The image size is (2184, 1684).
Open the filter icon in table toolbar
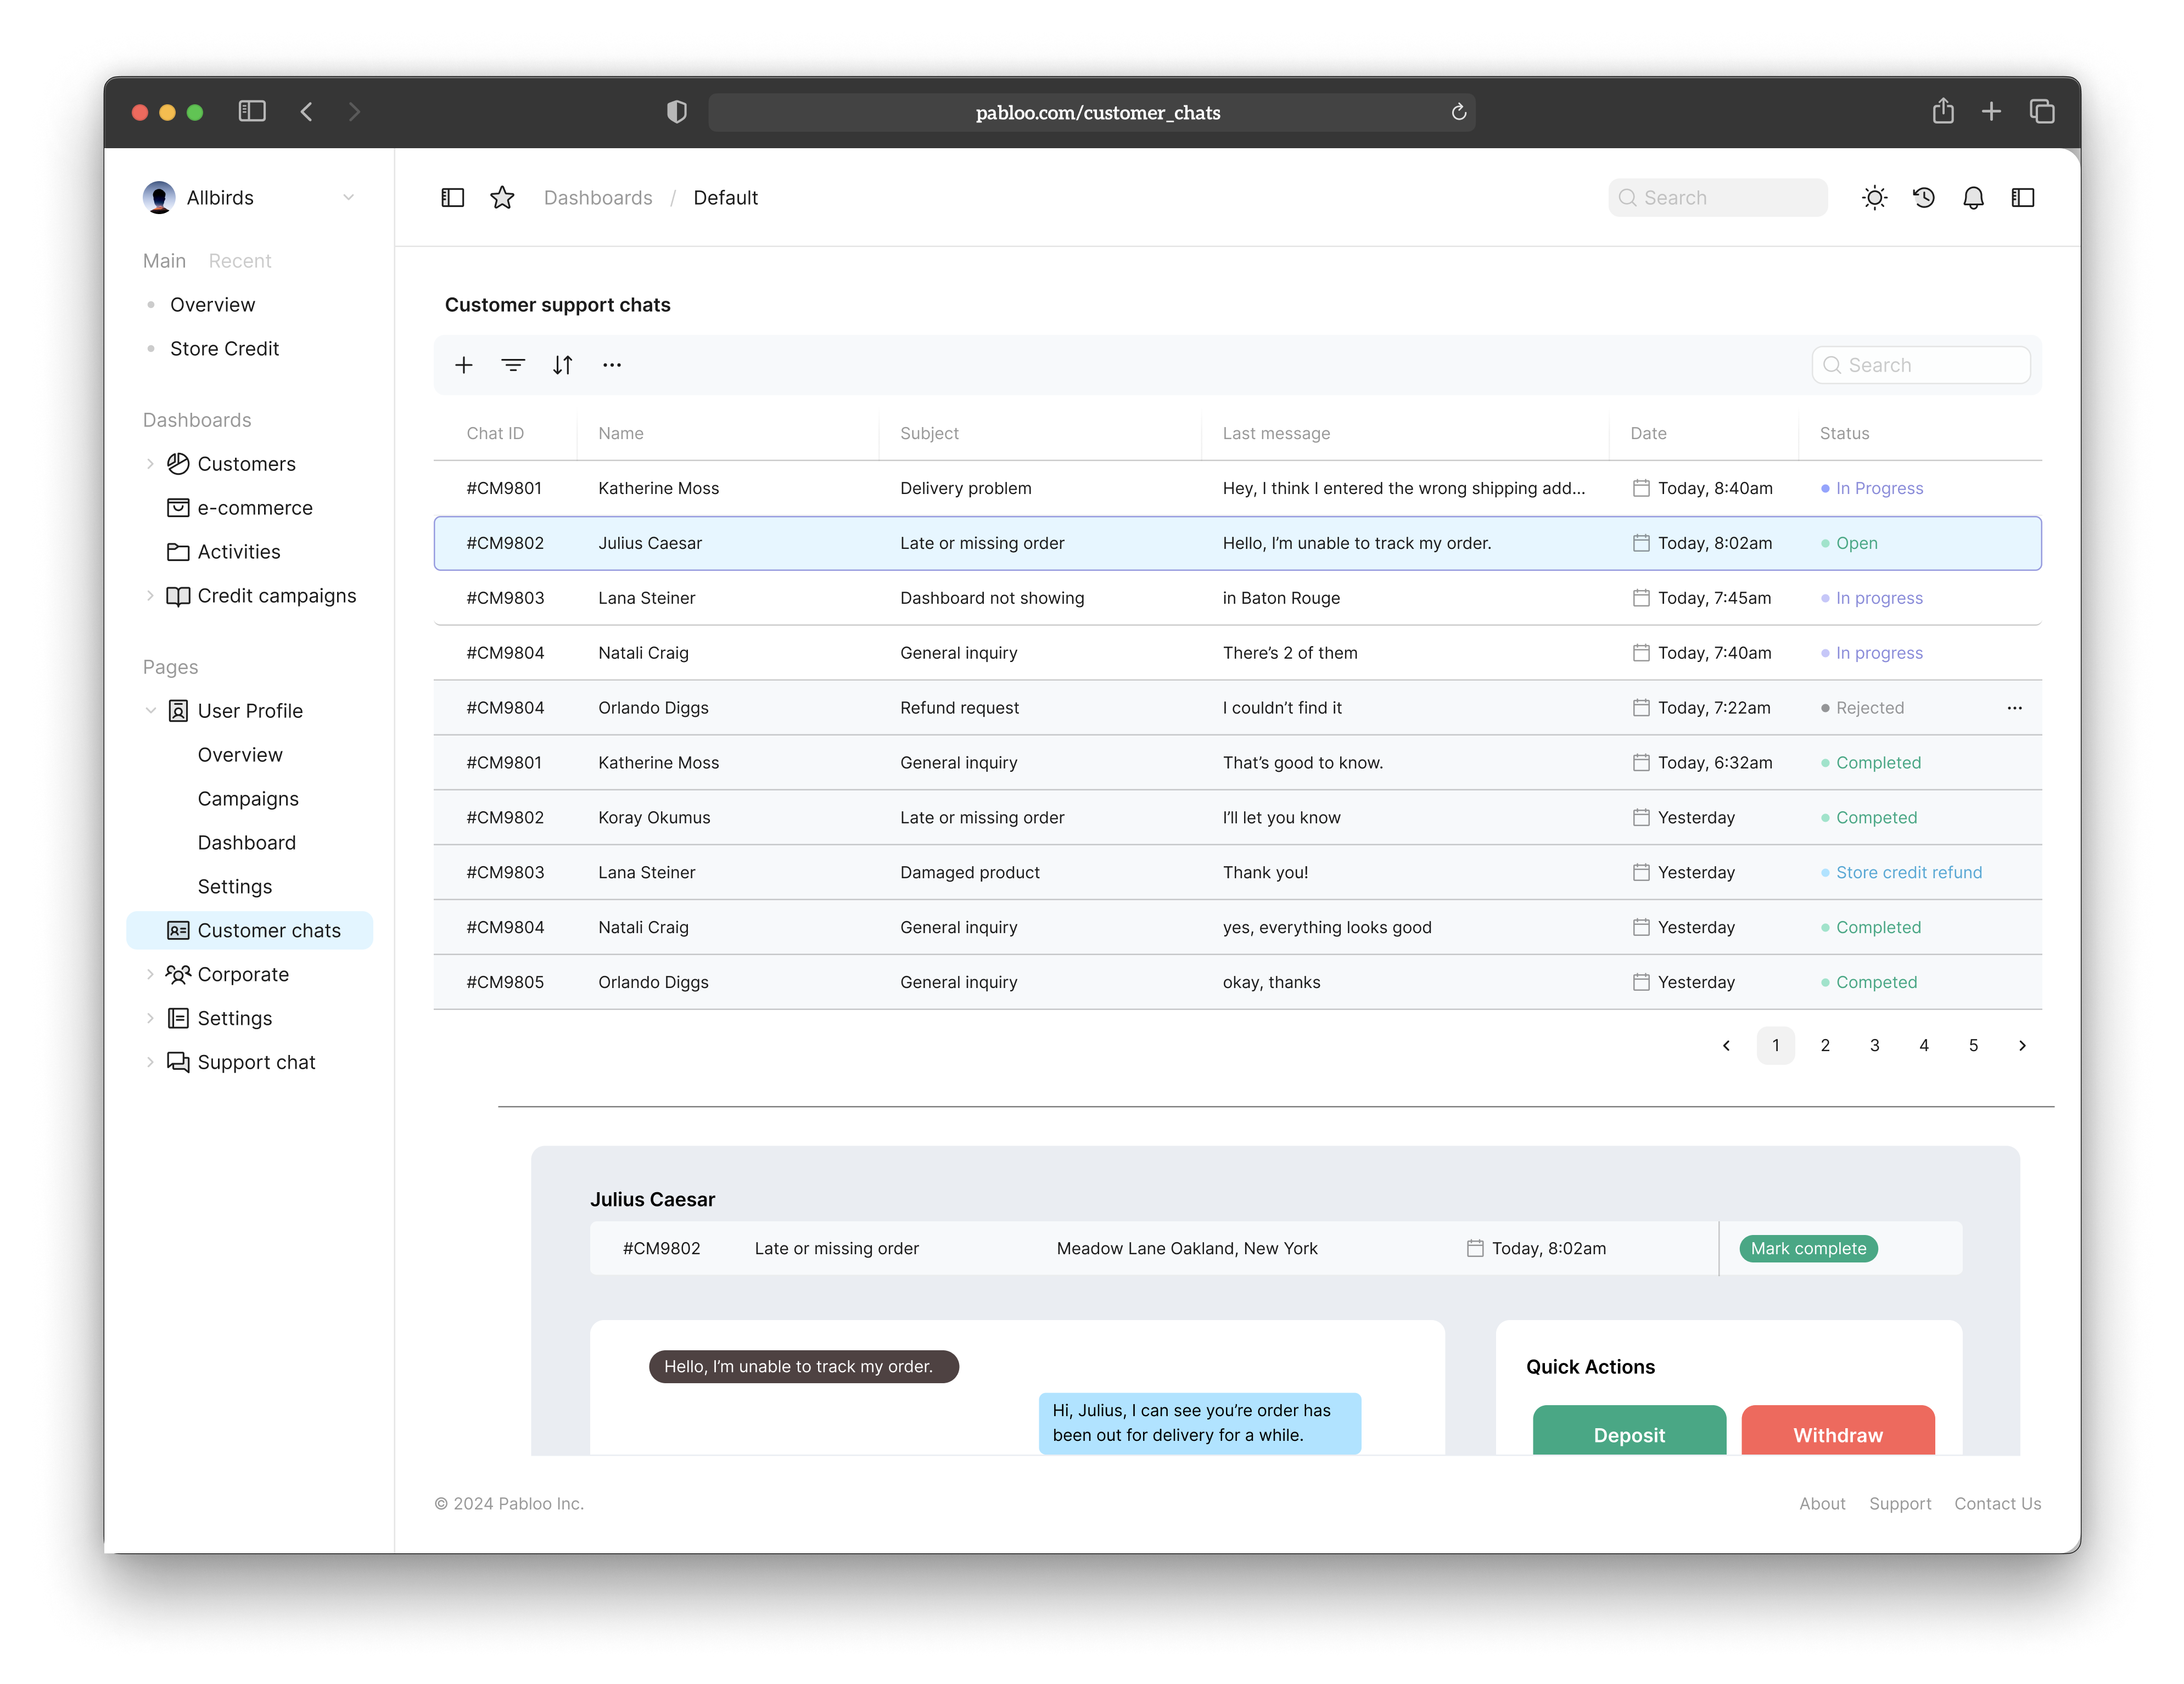[x=513, y=365]
